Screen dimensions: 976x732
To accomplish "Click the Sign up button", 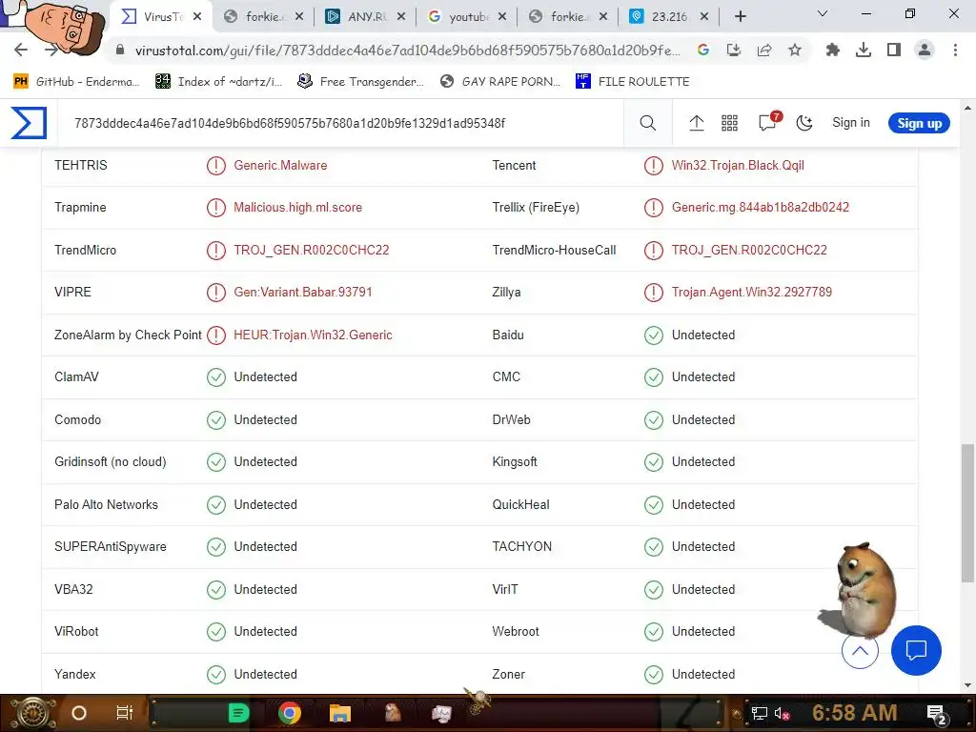I will coord(919,123).
